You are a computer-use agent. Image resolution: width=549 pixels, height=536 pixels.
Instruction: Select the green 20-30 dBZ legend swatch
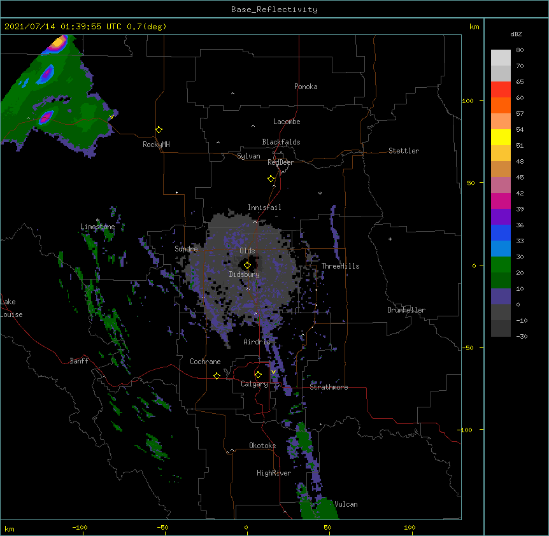coord(501,265)
